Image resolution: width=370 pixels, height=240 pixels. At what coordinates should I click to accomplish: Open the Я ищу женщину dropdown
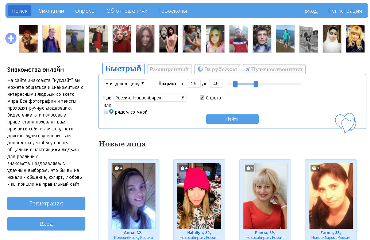coord(125,84)
